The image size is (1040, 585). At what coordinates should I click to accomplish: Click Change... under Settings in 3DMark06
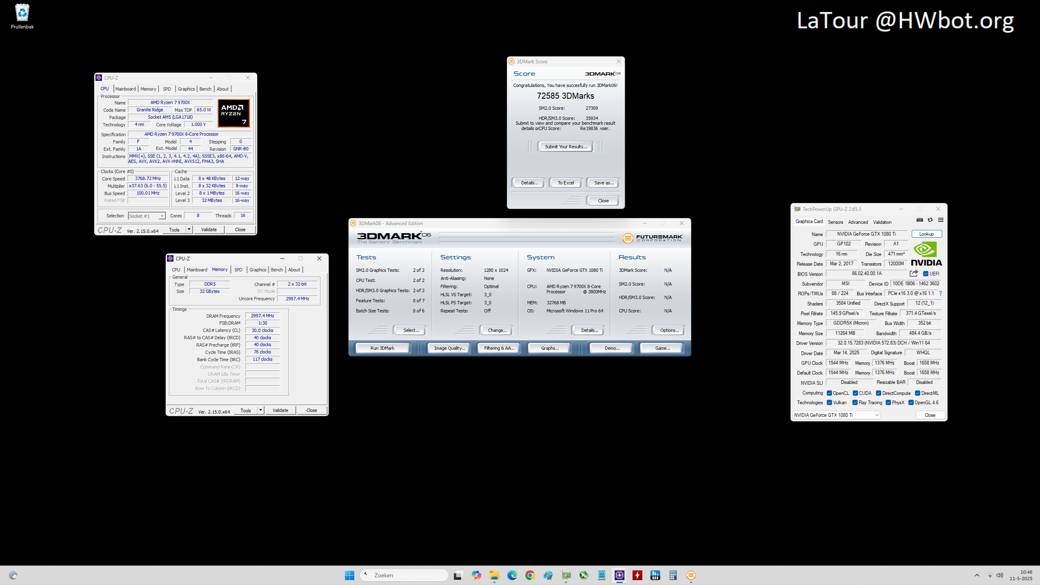coord(497,330)
